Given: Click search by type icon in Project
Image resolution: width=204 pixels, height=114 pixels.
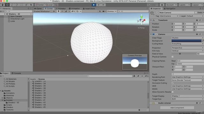Looking at the screenshot, I should pyautogui.click(x=134, y=76).
